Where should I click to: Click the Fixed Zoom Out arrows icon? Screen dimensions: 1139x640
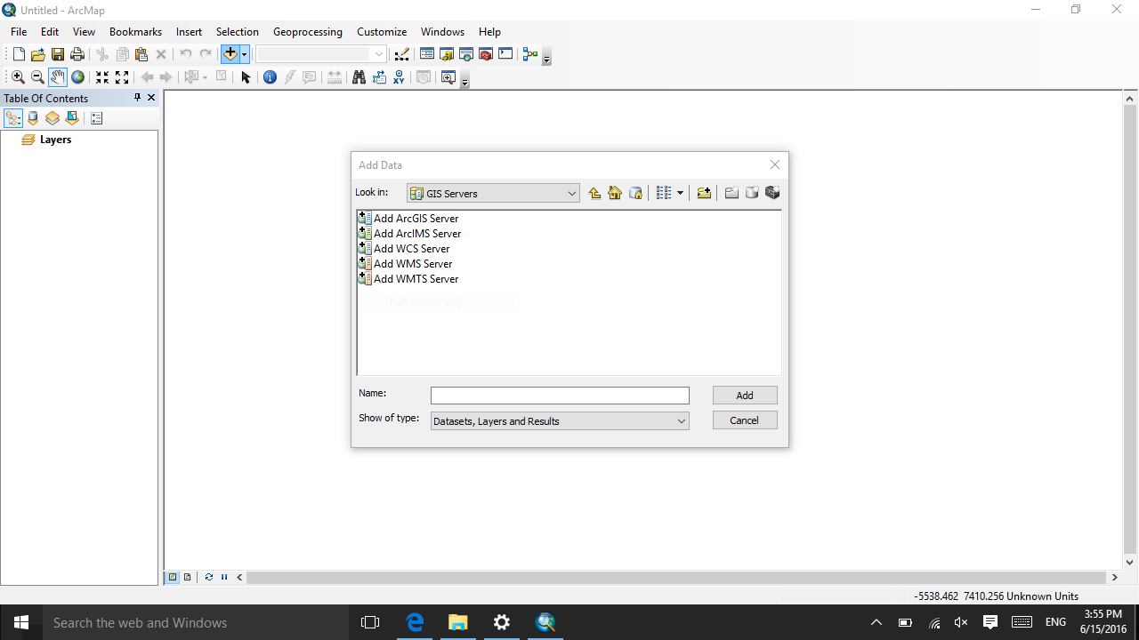(122, 77)
